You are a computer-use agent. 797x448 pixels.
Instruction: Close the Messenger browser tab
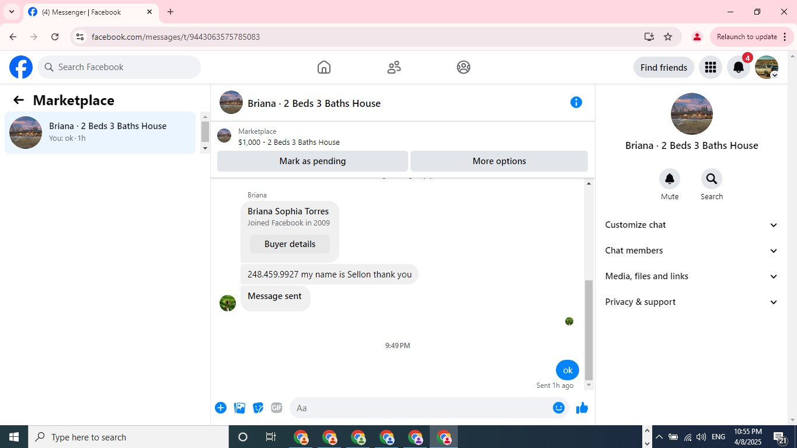[x=149, y=12]
